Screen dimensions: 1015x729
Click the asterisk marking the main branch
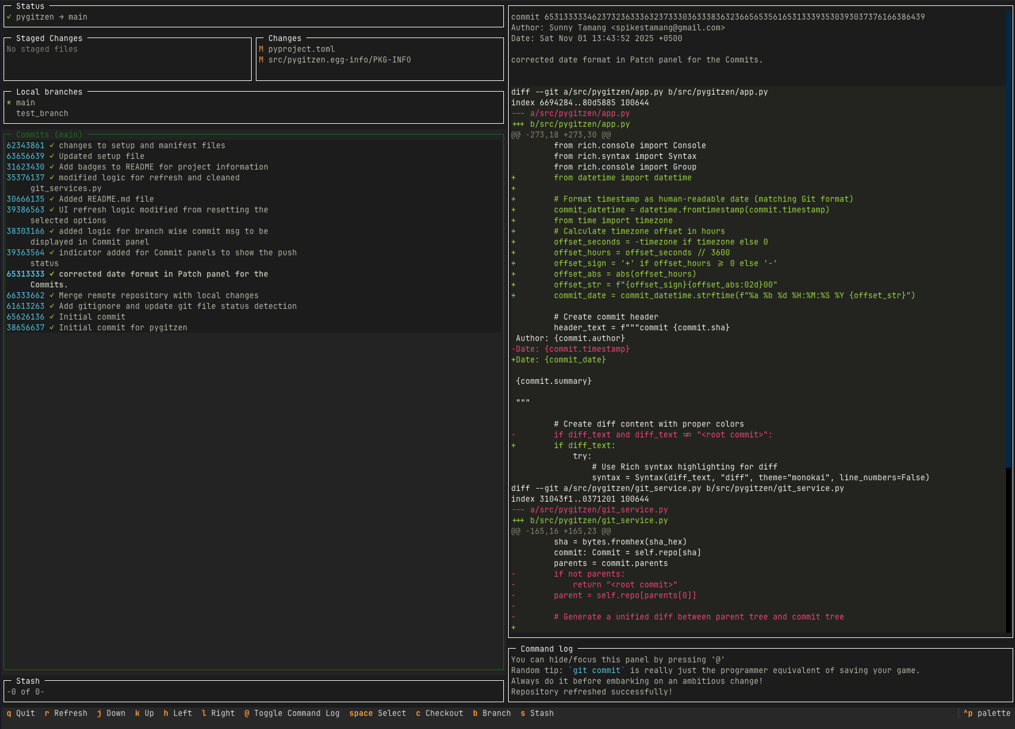(8, 102)
